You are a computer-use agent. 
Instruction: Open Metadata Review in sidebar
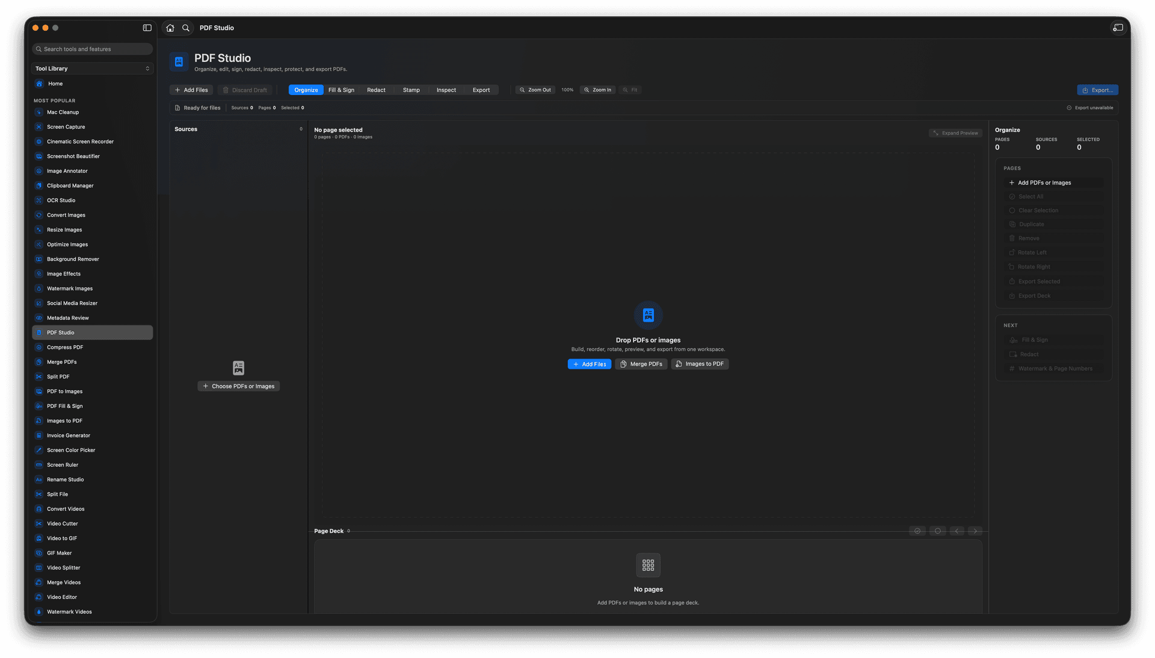click(x=93, y=318)
